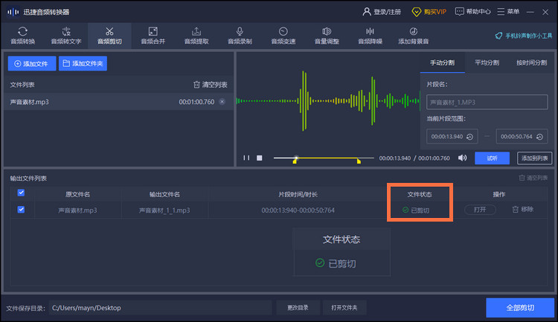Click the 试听 preview button
The height and width of the screenshot is (322, 558).
point(493,158)
